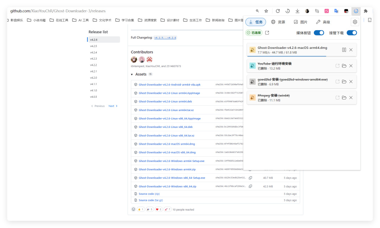The height and width of the screenshot is (228, 380).
Task: Pause the Ghost-Downloader macOS-arm64.dmg download
Action: pos(344,50)
